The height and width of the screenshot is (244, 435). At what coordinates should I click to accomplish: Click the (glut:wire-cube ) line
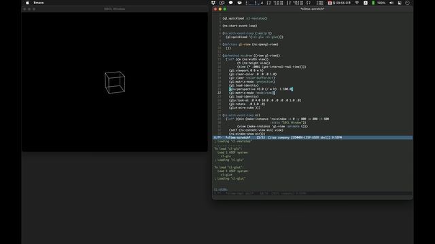245,108
